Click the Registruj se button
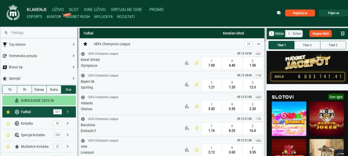This screenshot has height=156, width=348. point(300,13)
